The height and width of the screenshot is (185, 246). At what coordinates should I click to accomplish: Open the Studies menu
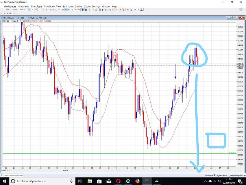coord(79,6)
